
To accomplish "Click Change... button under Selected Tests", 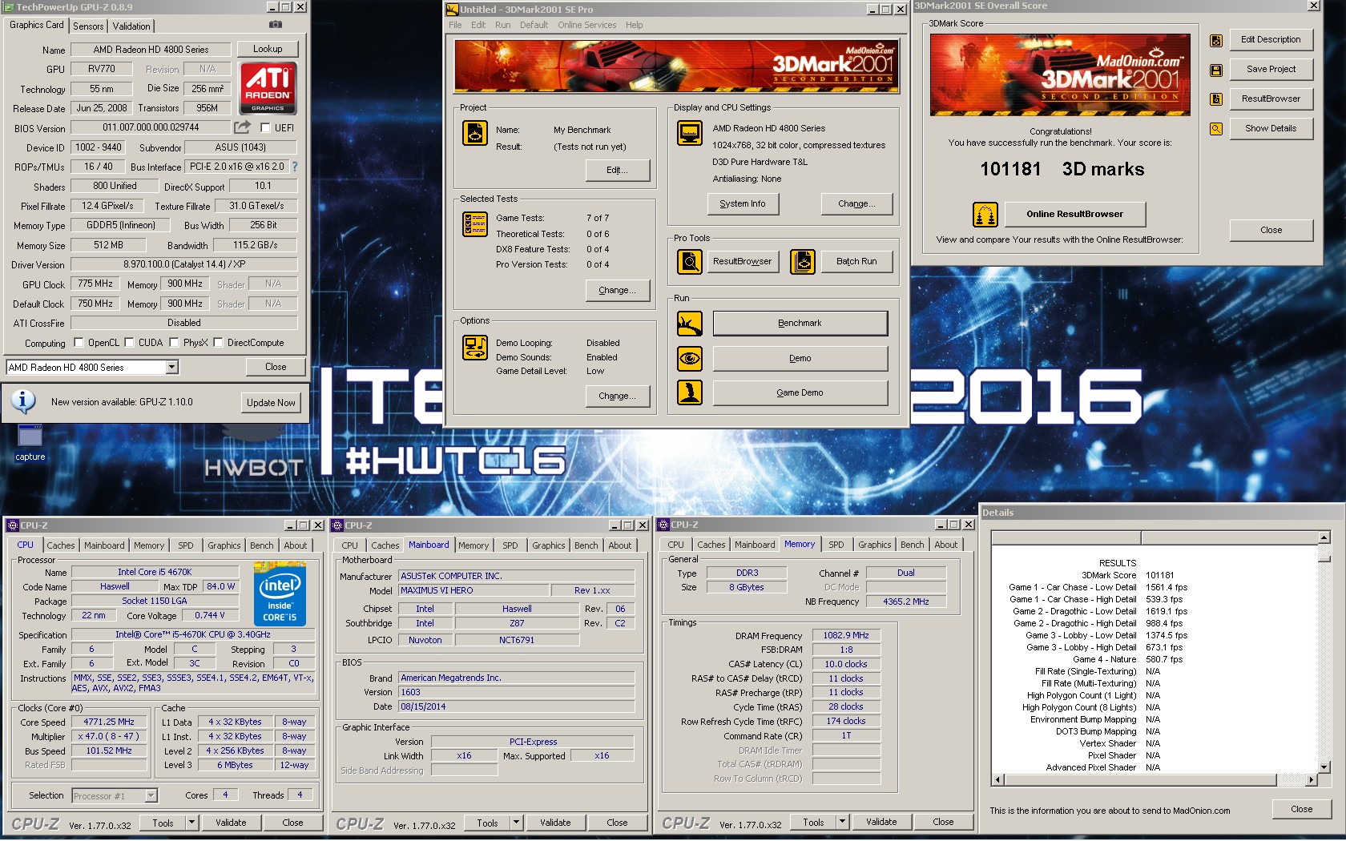I will [x=617, y=291].
